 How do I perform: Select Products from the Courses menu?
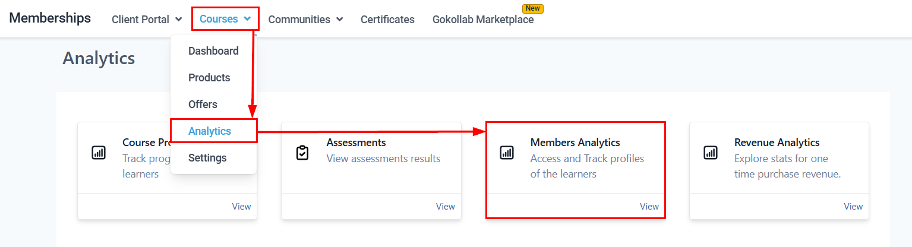coord(209,78)
